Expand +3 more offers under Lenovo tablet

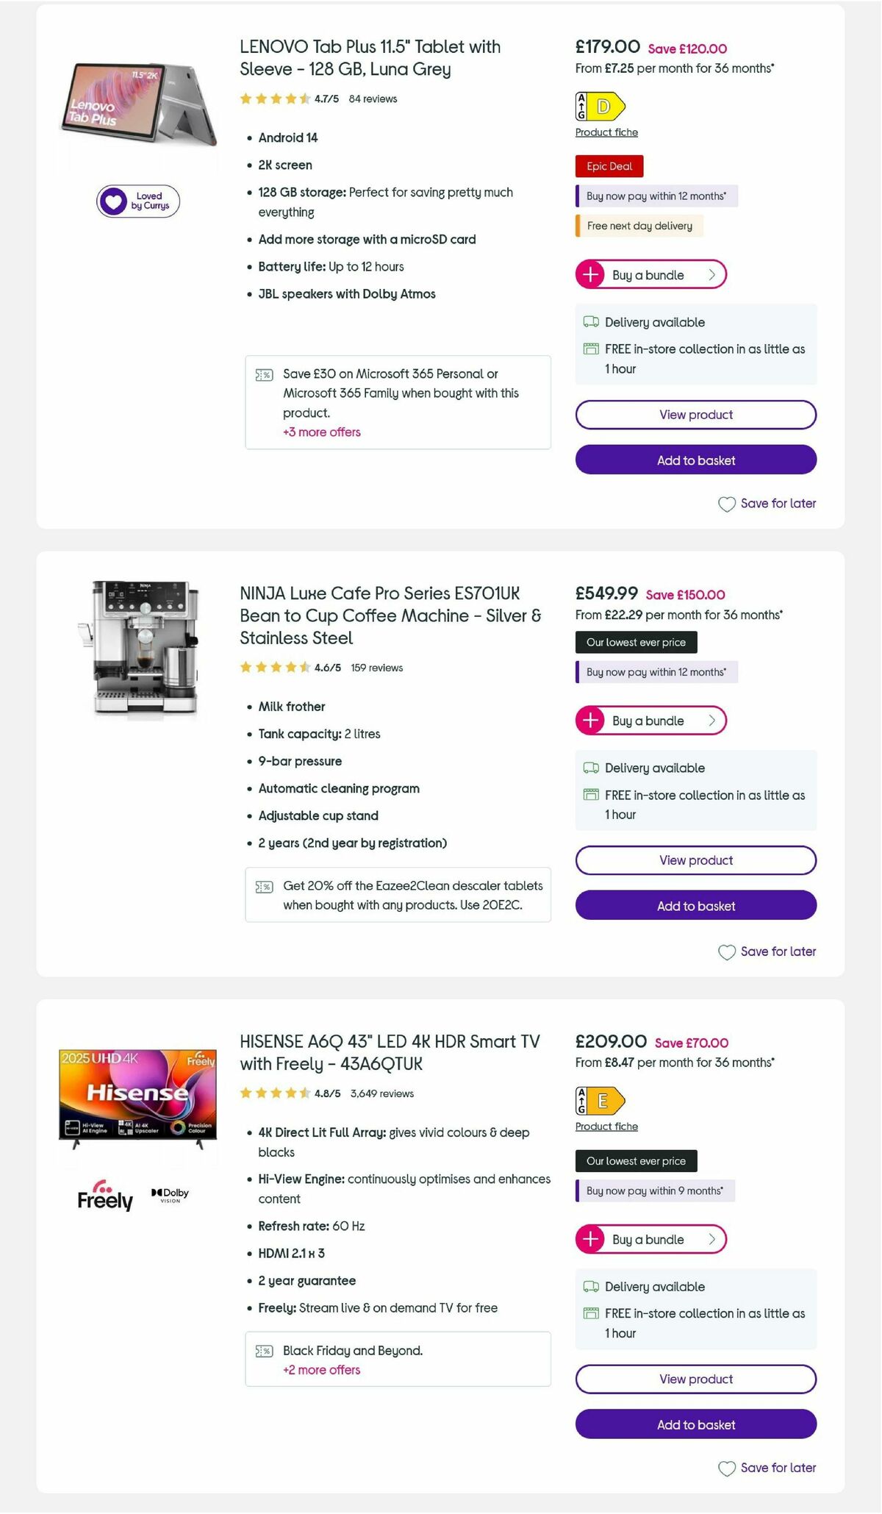pyautogui.click(x=321, y=432)
